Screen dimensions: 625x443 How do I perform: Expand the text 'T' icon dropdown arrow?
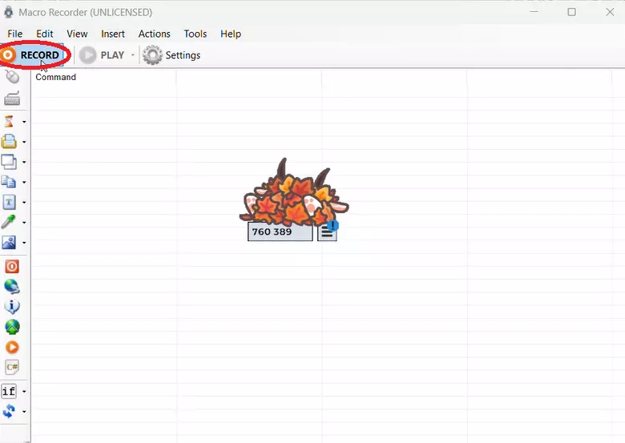24,203
